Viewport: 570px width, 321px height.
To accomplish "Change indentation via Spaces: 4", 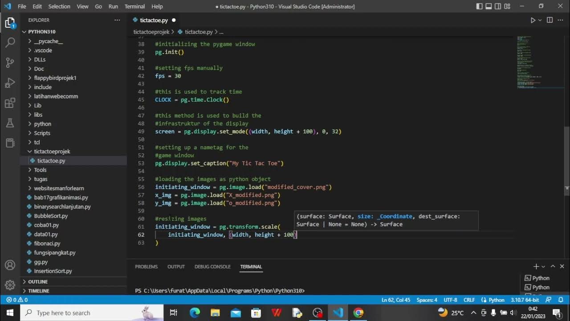I will pos(427,300).
